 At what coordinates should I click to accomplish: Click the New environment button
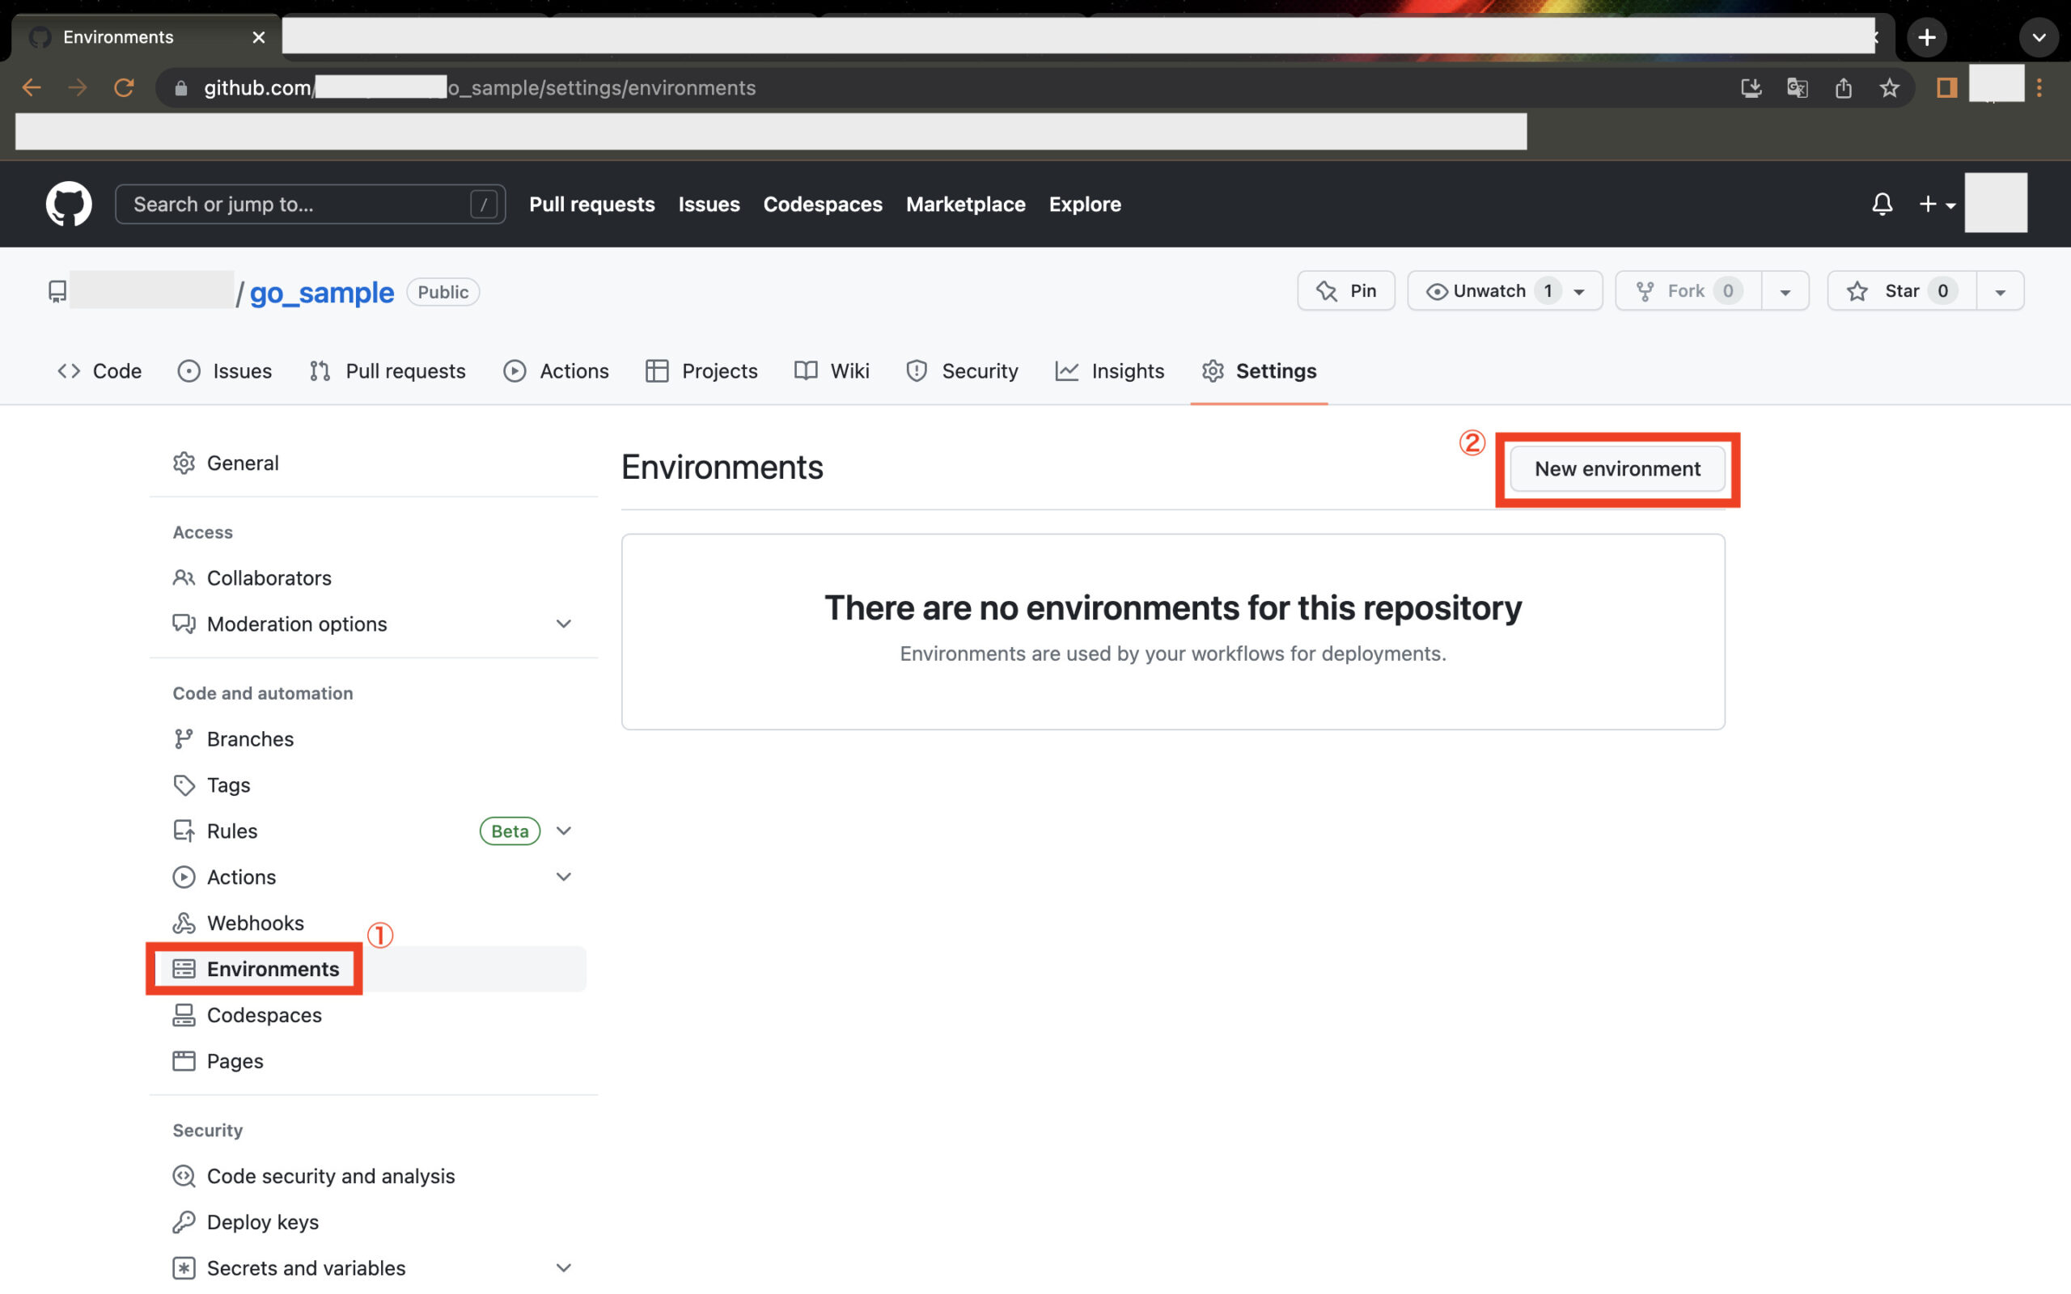click(x=1616, y=469)
